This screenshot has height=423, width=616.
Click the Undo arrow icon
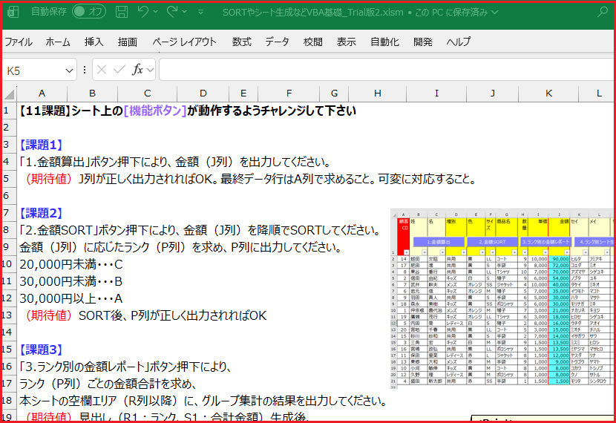pos(143,12)
